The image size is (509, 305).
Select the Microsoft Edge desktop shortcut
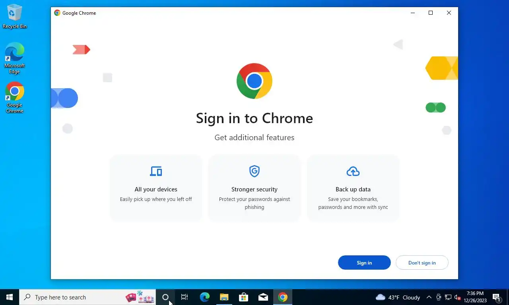pyautogui.click(x=15, y=58)
